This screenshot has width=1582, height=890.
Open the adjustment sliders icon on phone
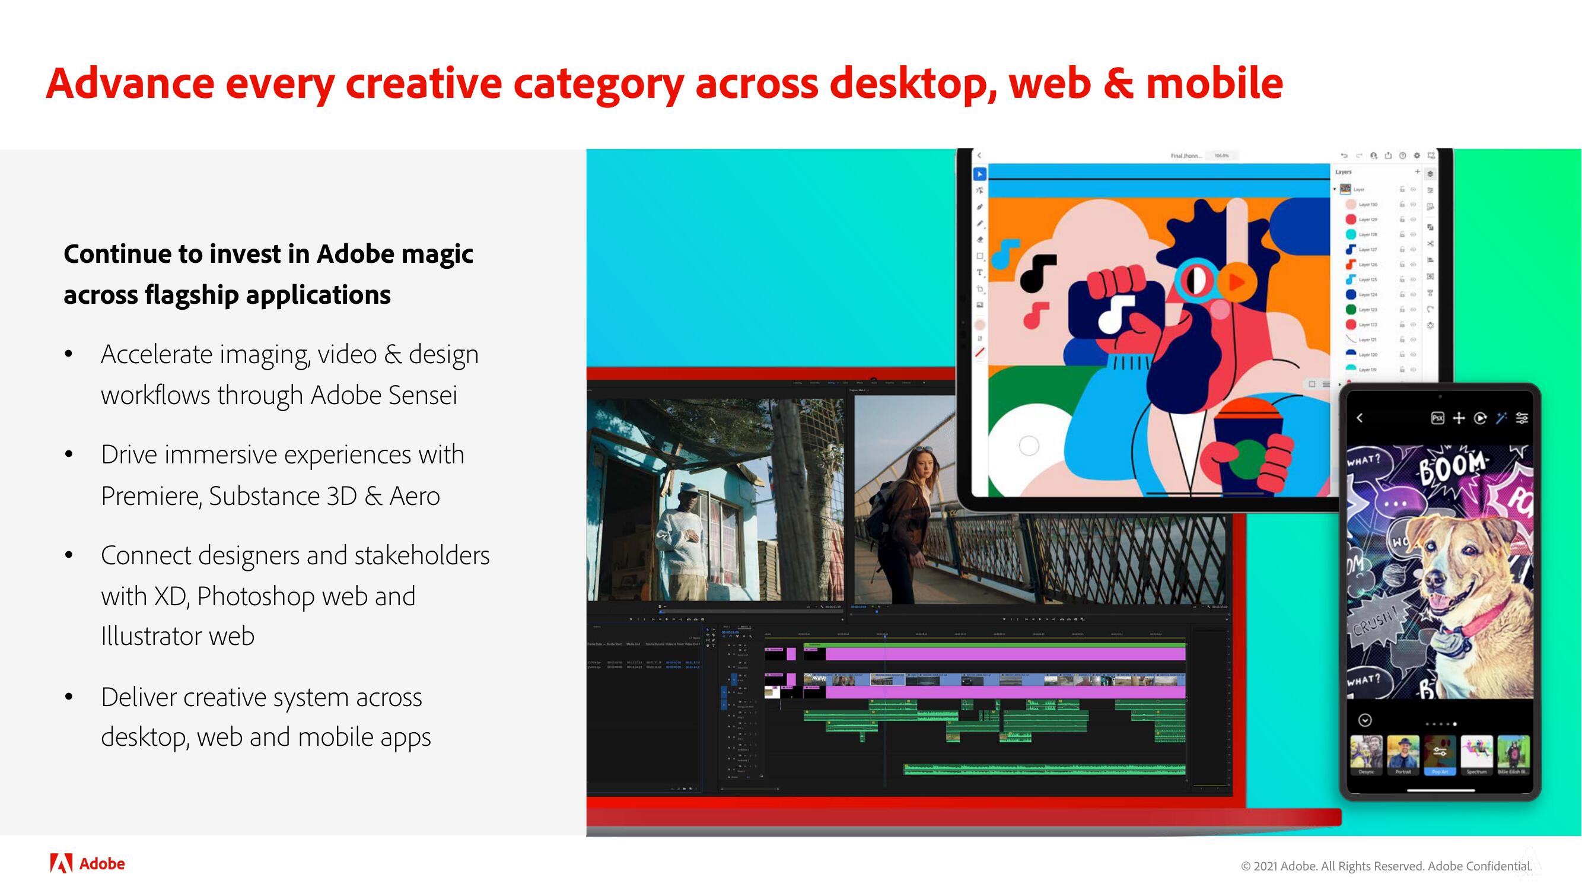[x=1523, y=418]
